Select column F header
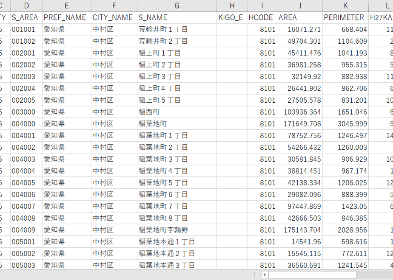Screen dimensions: 393x280 pos(114,6)
